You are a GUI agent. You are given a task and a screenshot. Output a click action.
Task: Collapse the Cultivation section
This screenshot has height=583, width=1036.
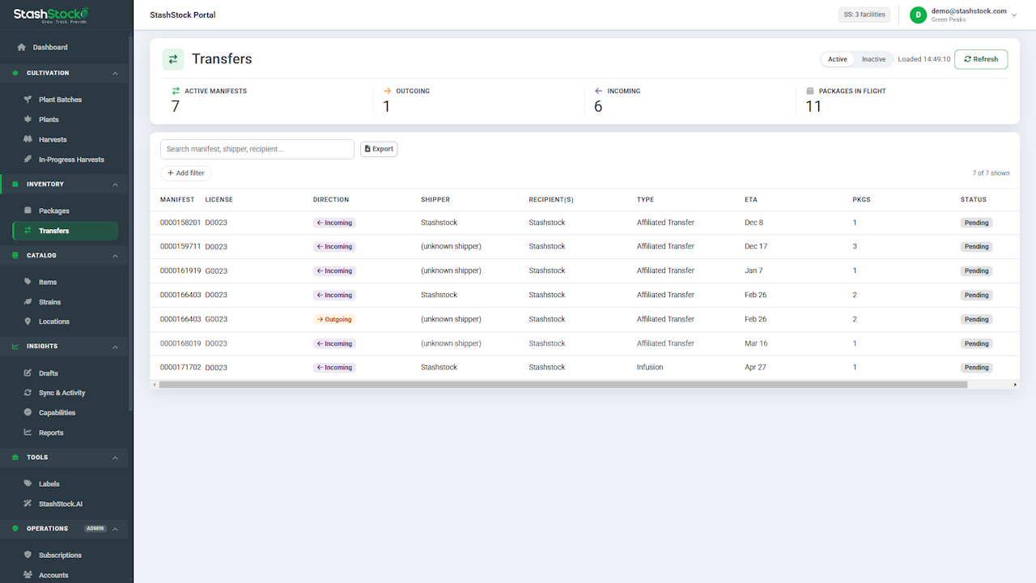(115, 73)
